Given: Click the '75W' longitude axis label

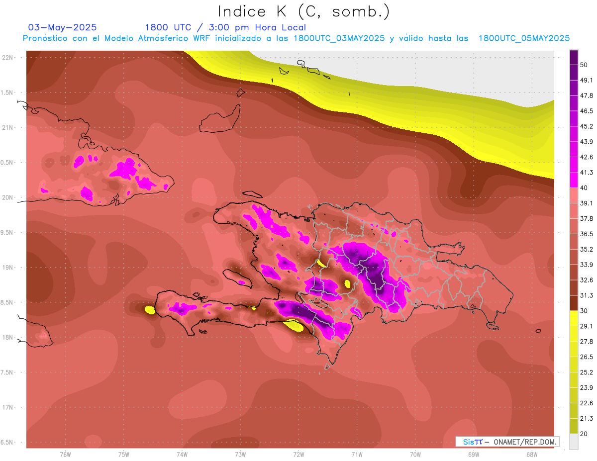Looking at the screenshot, I should (x=124, y=455).
